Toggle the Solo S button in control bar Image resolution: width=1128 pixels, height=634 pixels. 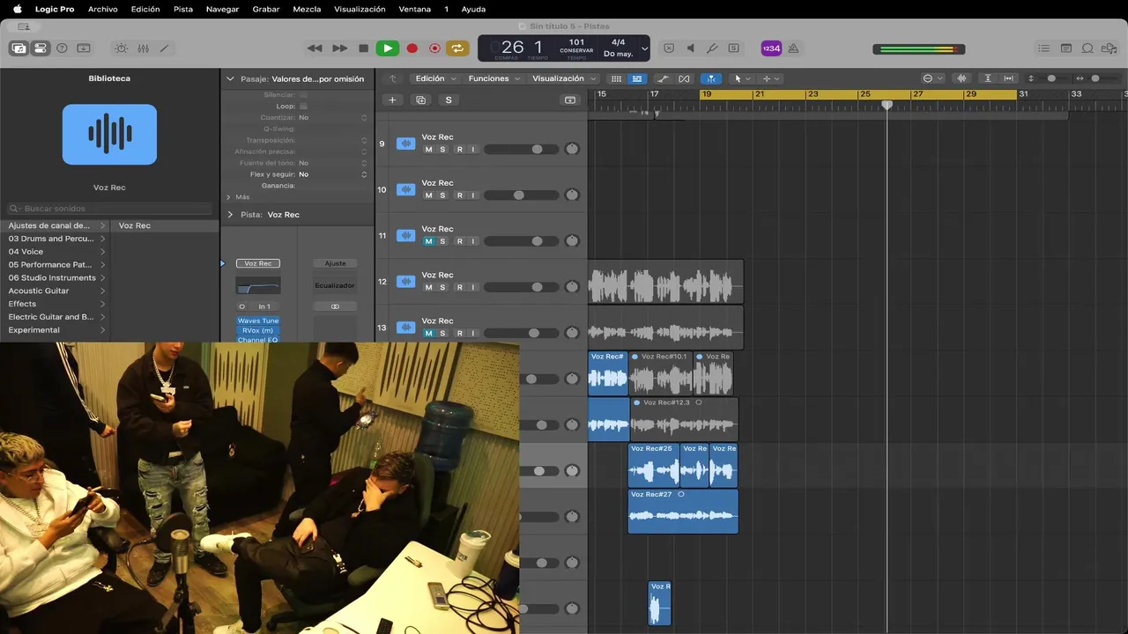pos(733,48)
